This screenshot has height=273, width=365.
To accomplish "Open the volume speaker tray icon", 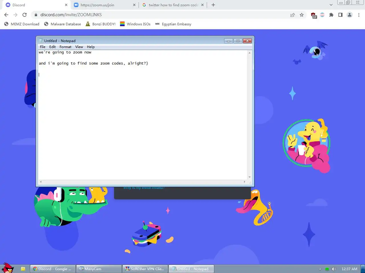I will click(x=334, y=269).
